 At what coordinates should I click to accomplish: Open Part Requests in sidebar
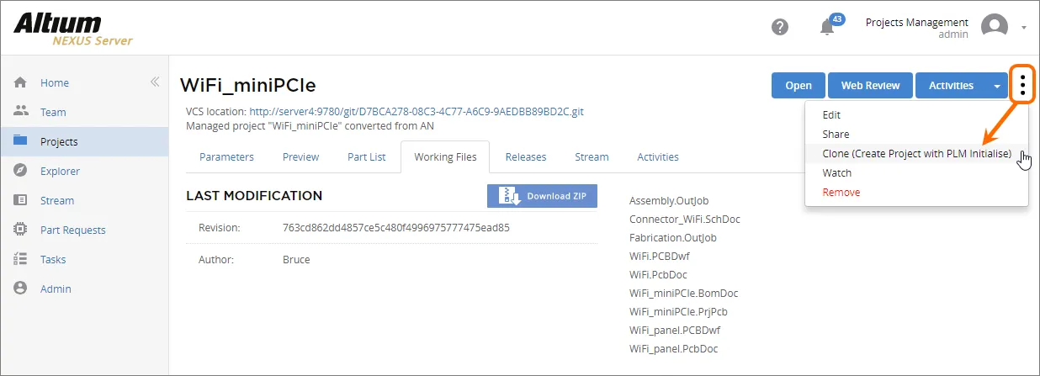click(x=73, y=230)
